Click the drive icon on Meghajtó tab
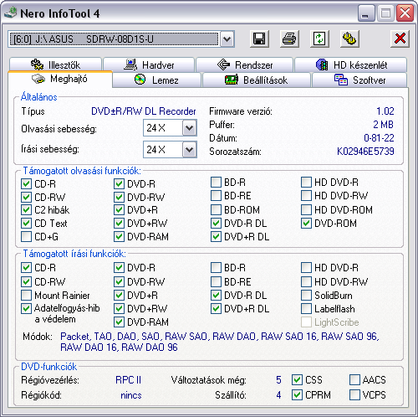Image resolution: width=418 pixels, height=417 pixels. coord(38,79)
